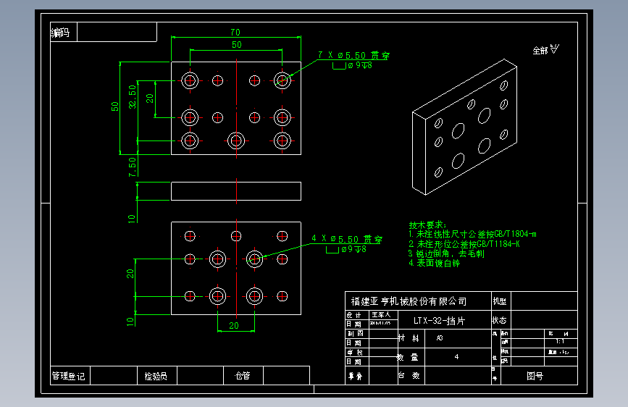The width and height of the screenshot is (628, 407).
Task: Click the material value 'A3'
Action: (x=440, y=338)
